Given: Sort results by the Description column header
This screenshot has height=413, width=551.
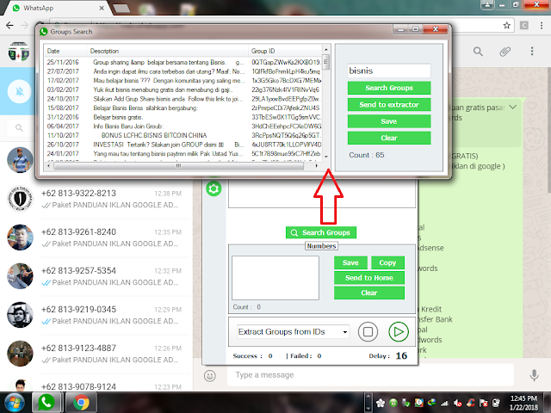Looking at the screenshot, I should [x=168, y=51].
